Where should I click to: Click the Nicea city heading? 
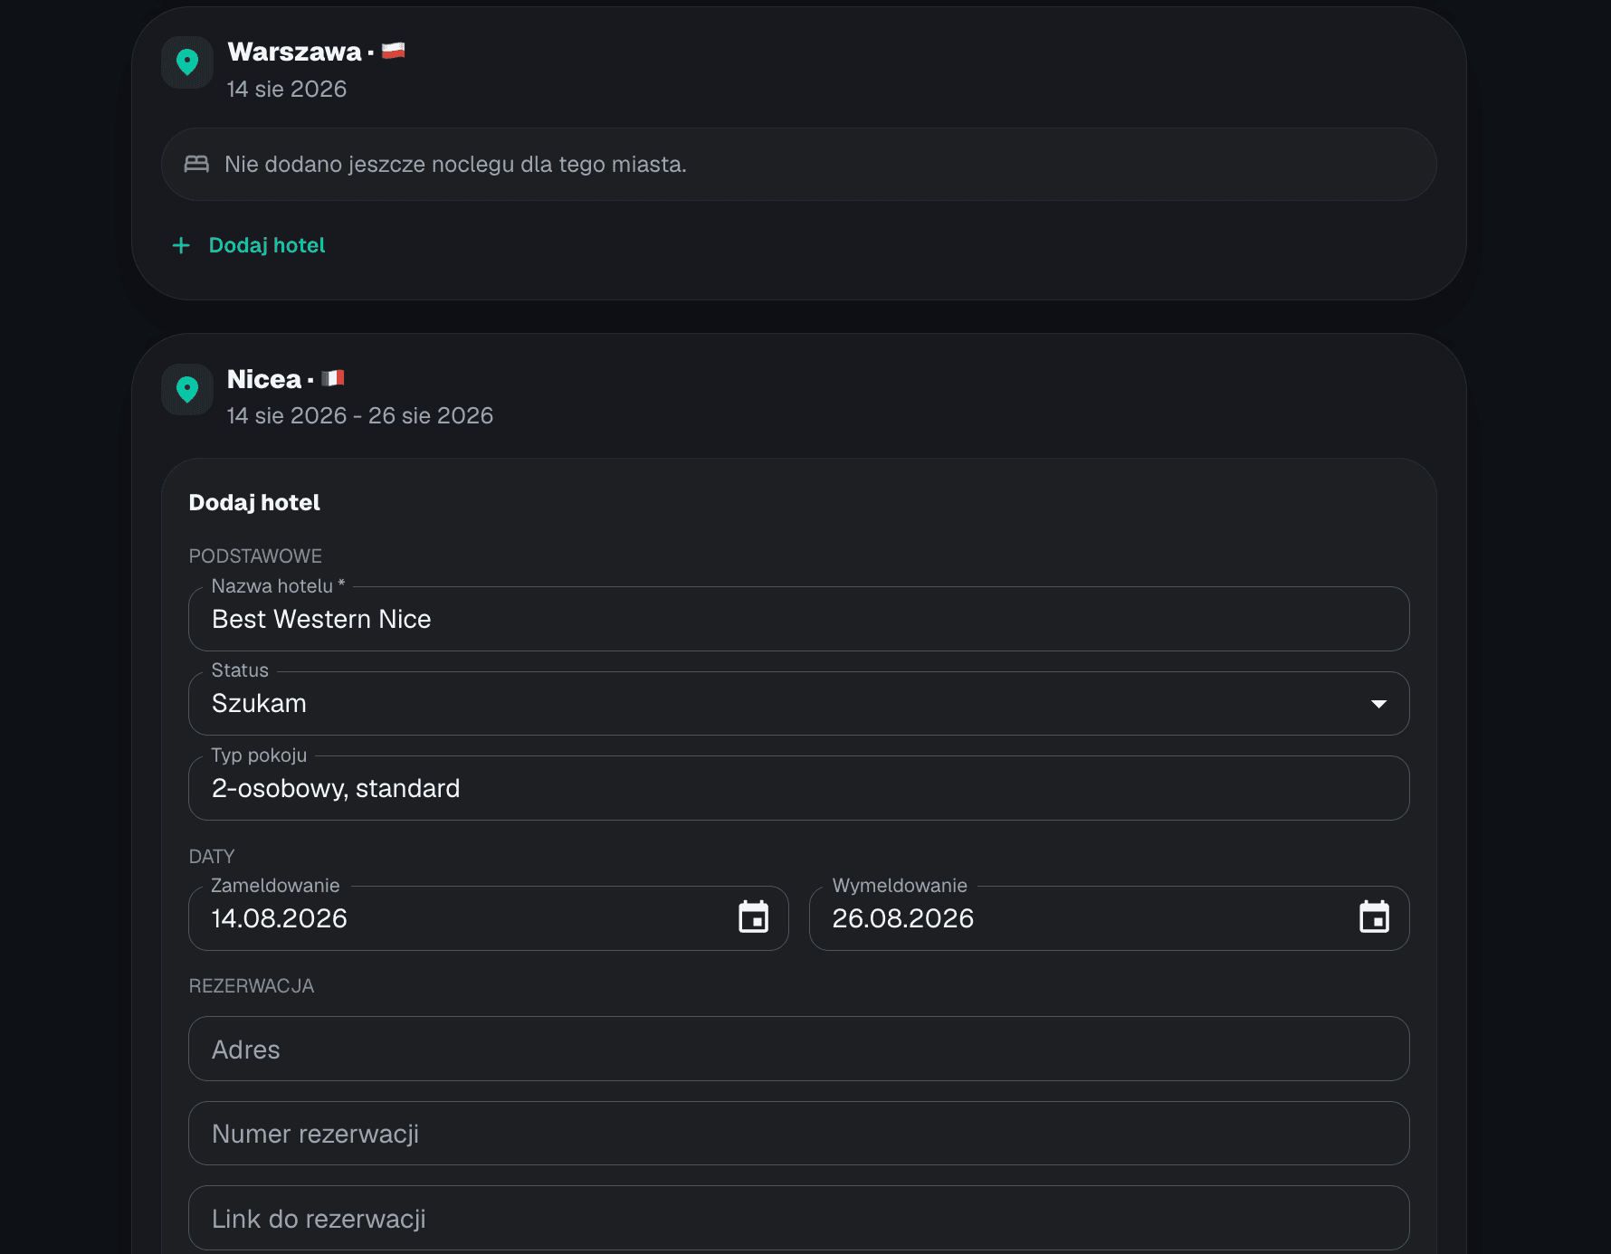click(264, 379)
